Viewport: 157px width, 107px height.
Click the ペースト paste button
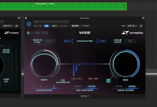click(x=64, y=26)
